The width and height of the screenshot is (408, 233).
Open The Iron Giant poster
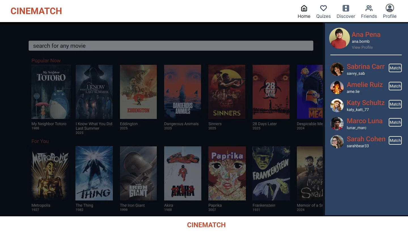click(138, 173)
